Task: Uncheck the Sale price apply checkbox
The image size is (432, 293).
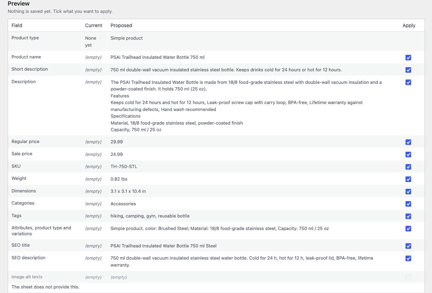Action: 408,155
